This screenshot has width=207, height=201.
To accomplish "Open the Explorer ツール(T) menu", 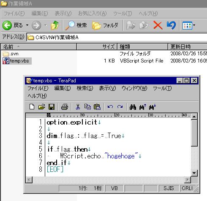I will (x=123, y=14).
